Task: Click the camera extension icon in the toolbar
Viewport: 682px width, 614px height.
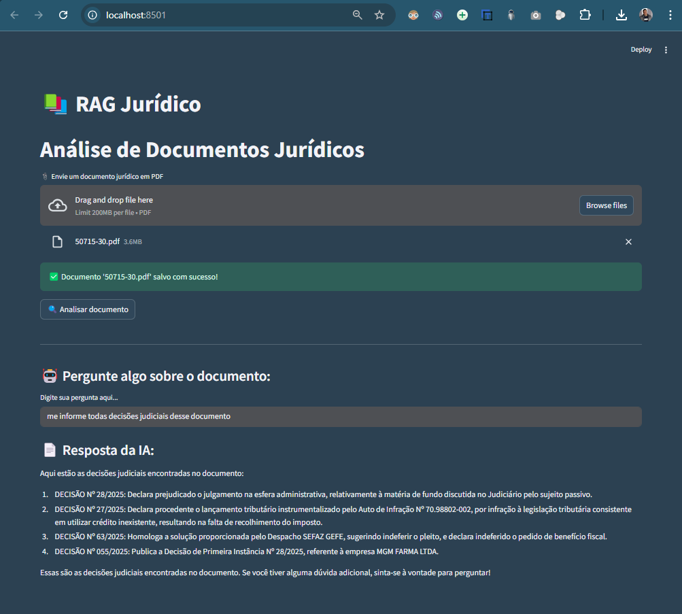Action: 535,14
